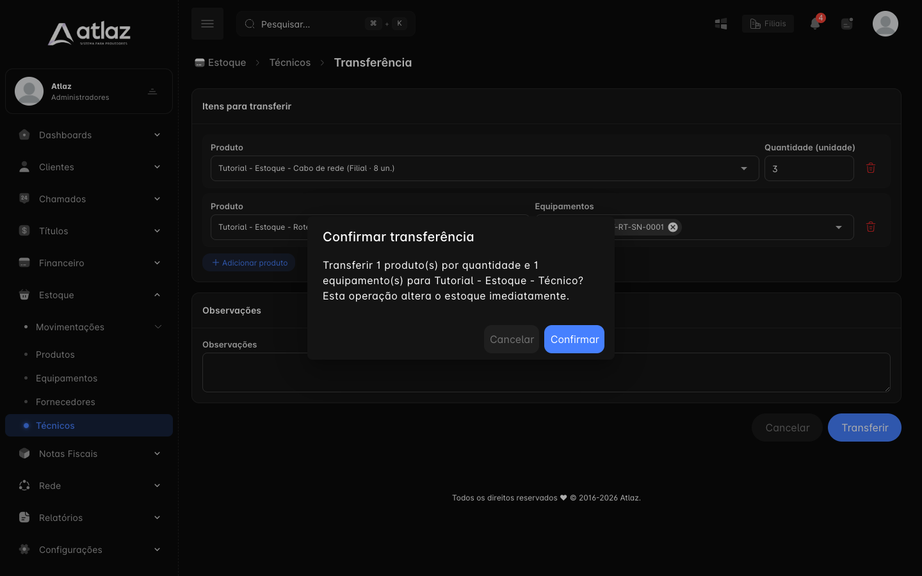Open the Equipamentos dropdown arrow

pos(839,227)
